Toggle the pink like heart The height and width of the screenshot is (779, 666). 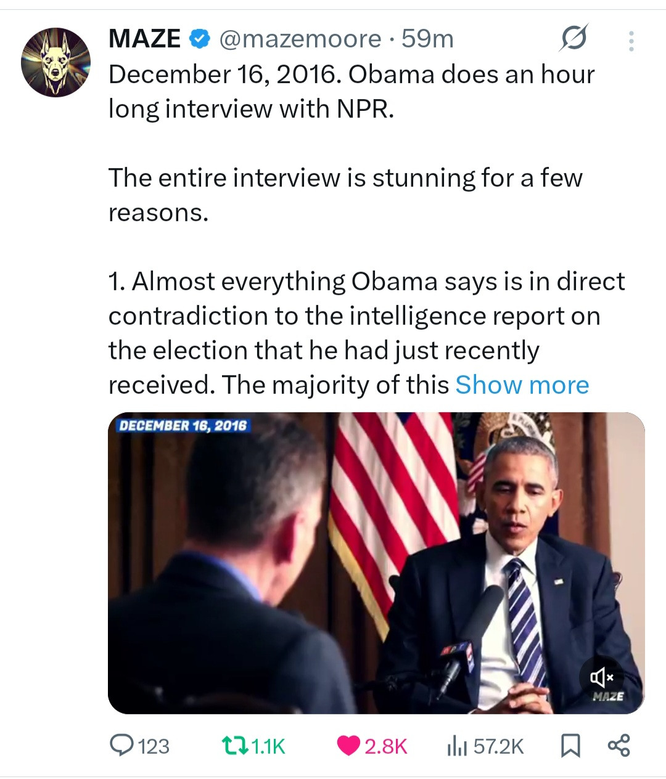(x=348, y=746)
